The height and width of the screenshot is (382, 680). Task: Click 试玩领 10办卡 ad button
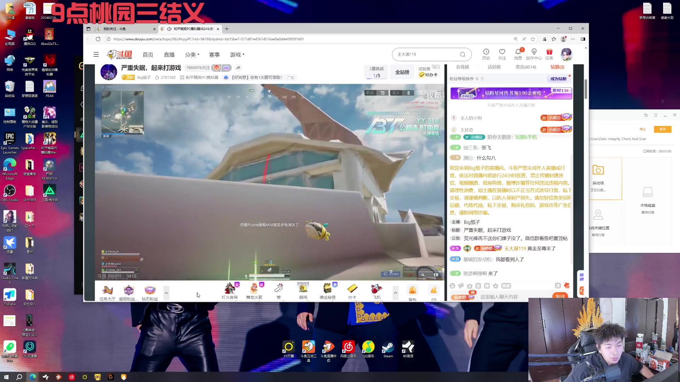(x=429, y=72)
